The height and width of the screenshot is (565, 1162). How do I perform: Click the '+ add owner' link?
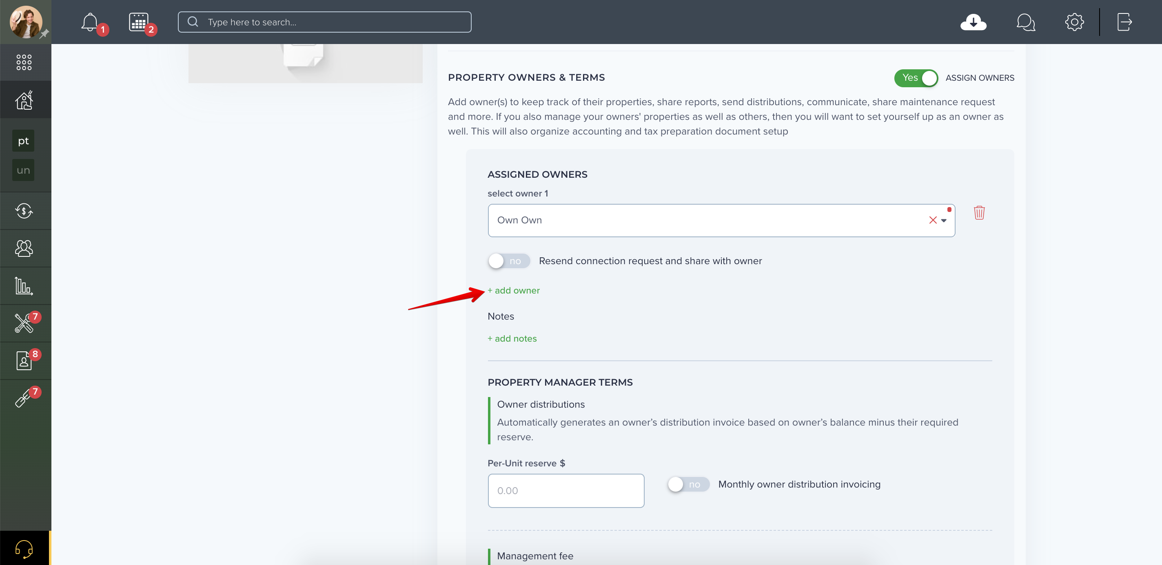click(513, 291)
